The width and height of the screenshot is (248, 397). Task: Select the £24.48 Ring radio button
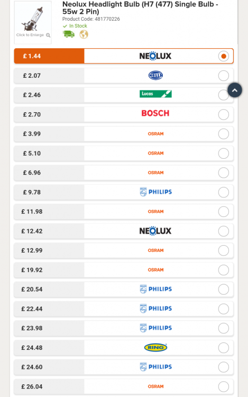pyautogui.click(x=224, y=348)
